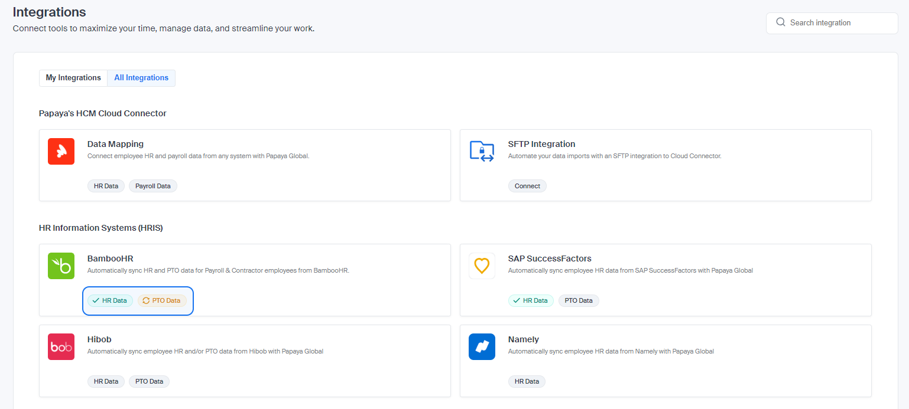Click the HR Information Systems (HRIS) heading
The height and width of the screenshot is (409, 909).
point(101,228)
